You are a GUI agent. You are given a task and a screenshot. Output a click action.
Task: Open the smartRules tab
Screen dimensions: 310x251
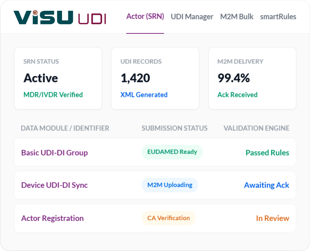pos(278,17)
